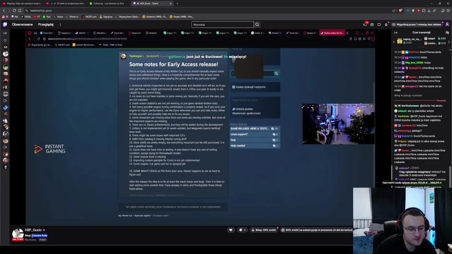
Task: Go to Obserwowane tab on Twitch
Action: point(22,24)
